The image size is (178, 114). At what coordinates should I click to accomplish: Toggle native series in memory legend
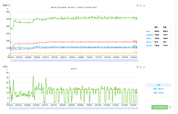click(x=71, y=7)
